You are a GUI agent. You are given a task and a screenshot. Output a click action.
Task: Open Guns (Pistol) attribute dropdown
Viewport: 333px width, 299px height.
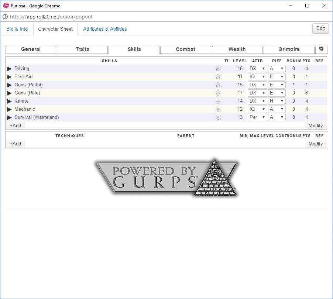click(x=257, y=85)
